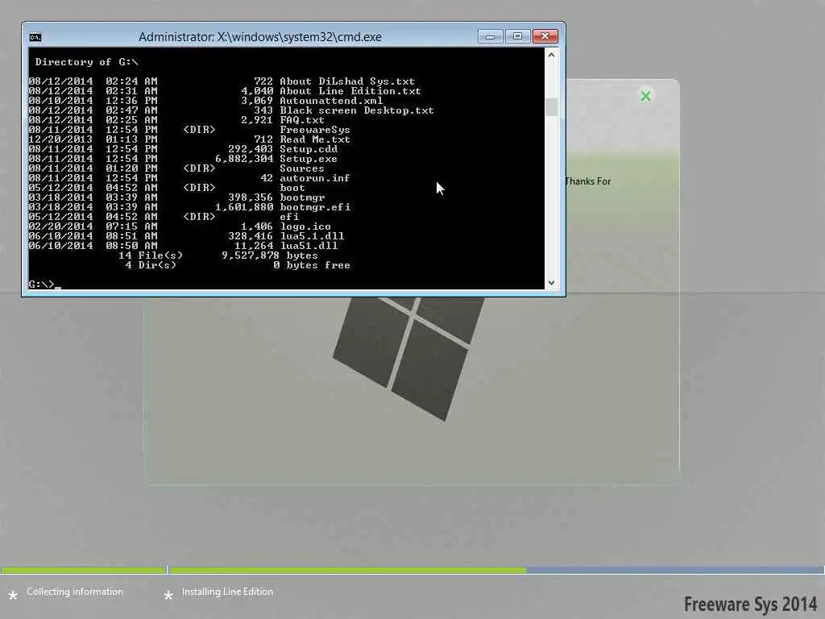
Task: Click the Collecting information progress bar
Action: pyautogui.click(x=84, y=570)
